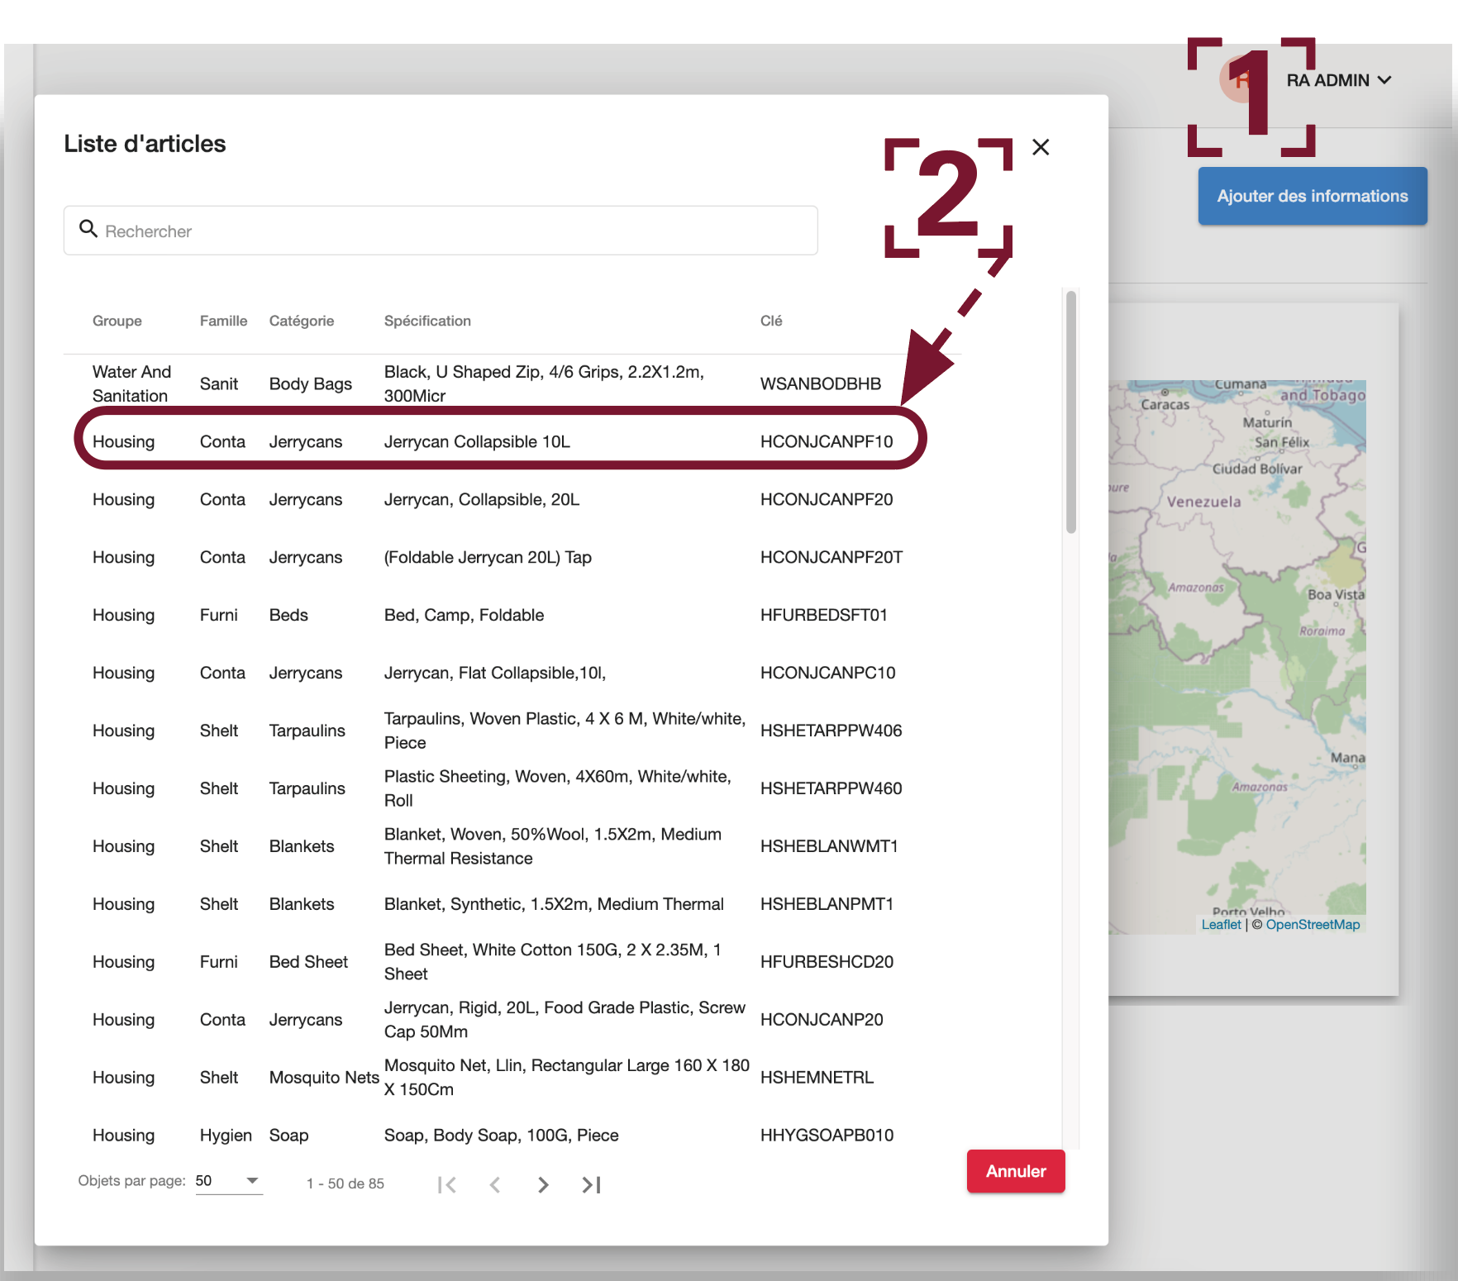Image resolution: width=1458 pixels, height=1281 pixels.
Task: Go to next page of articles
Action: coord(543,1184)
